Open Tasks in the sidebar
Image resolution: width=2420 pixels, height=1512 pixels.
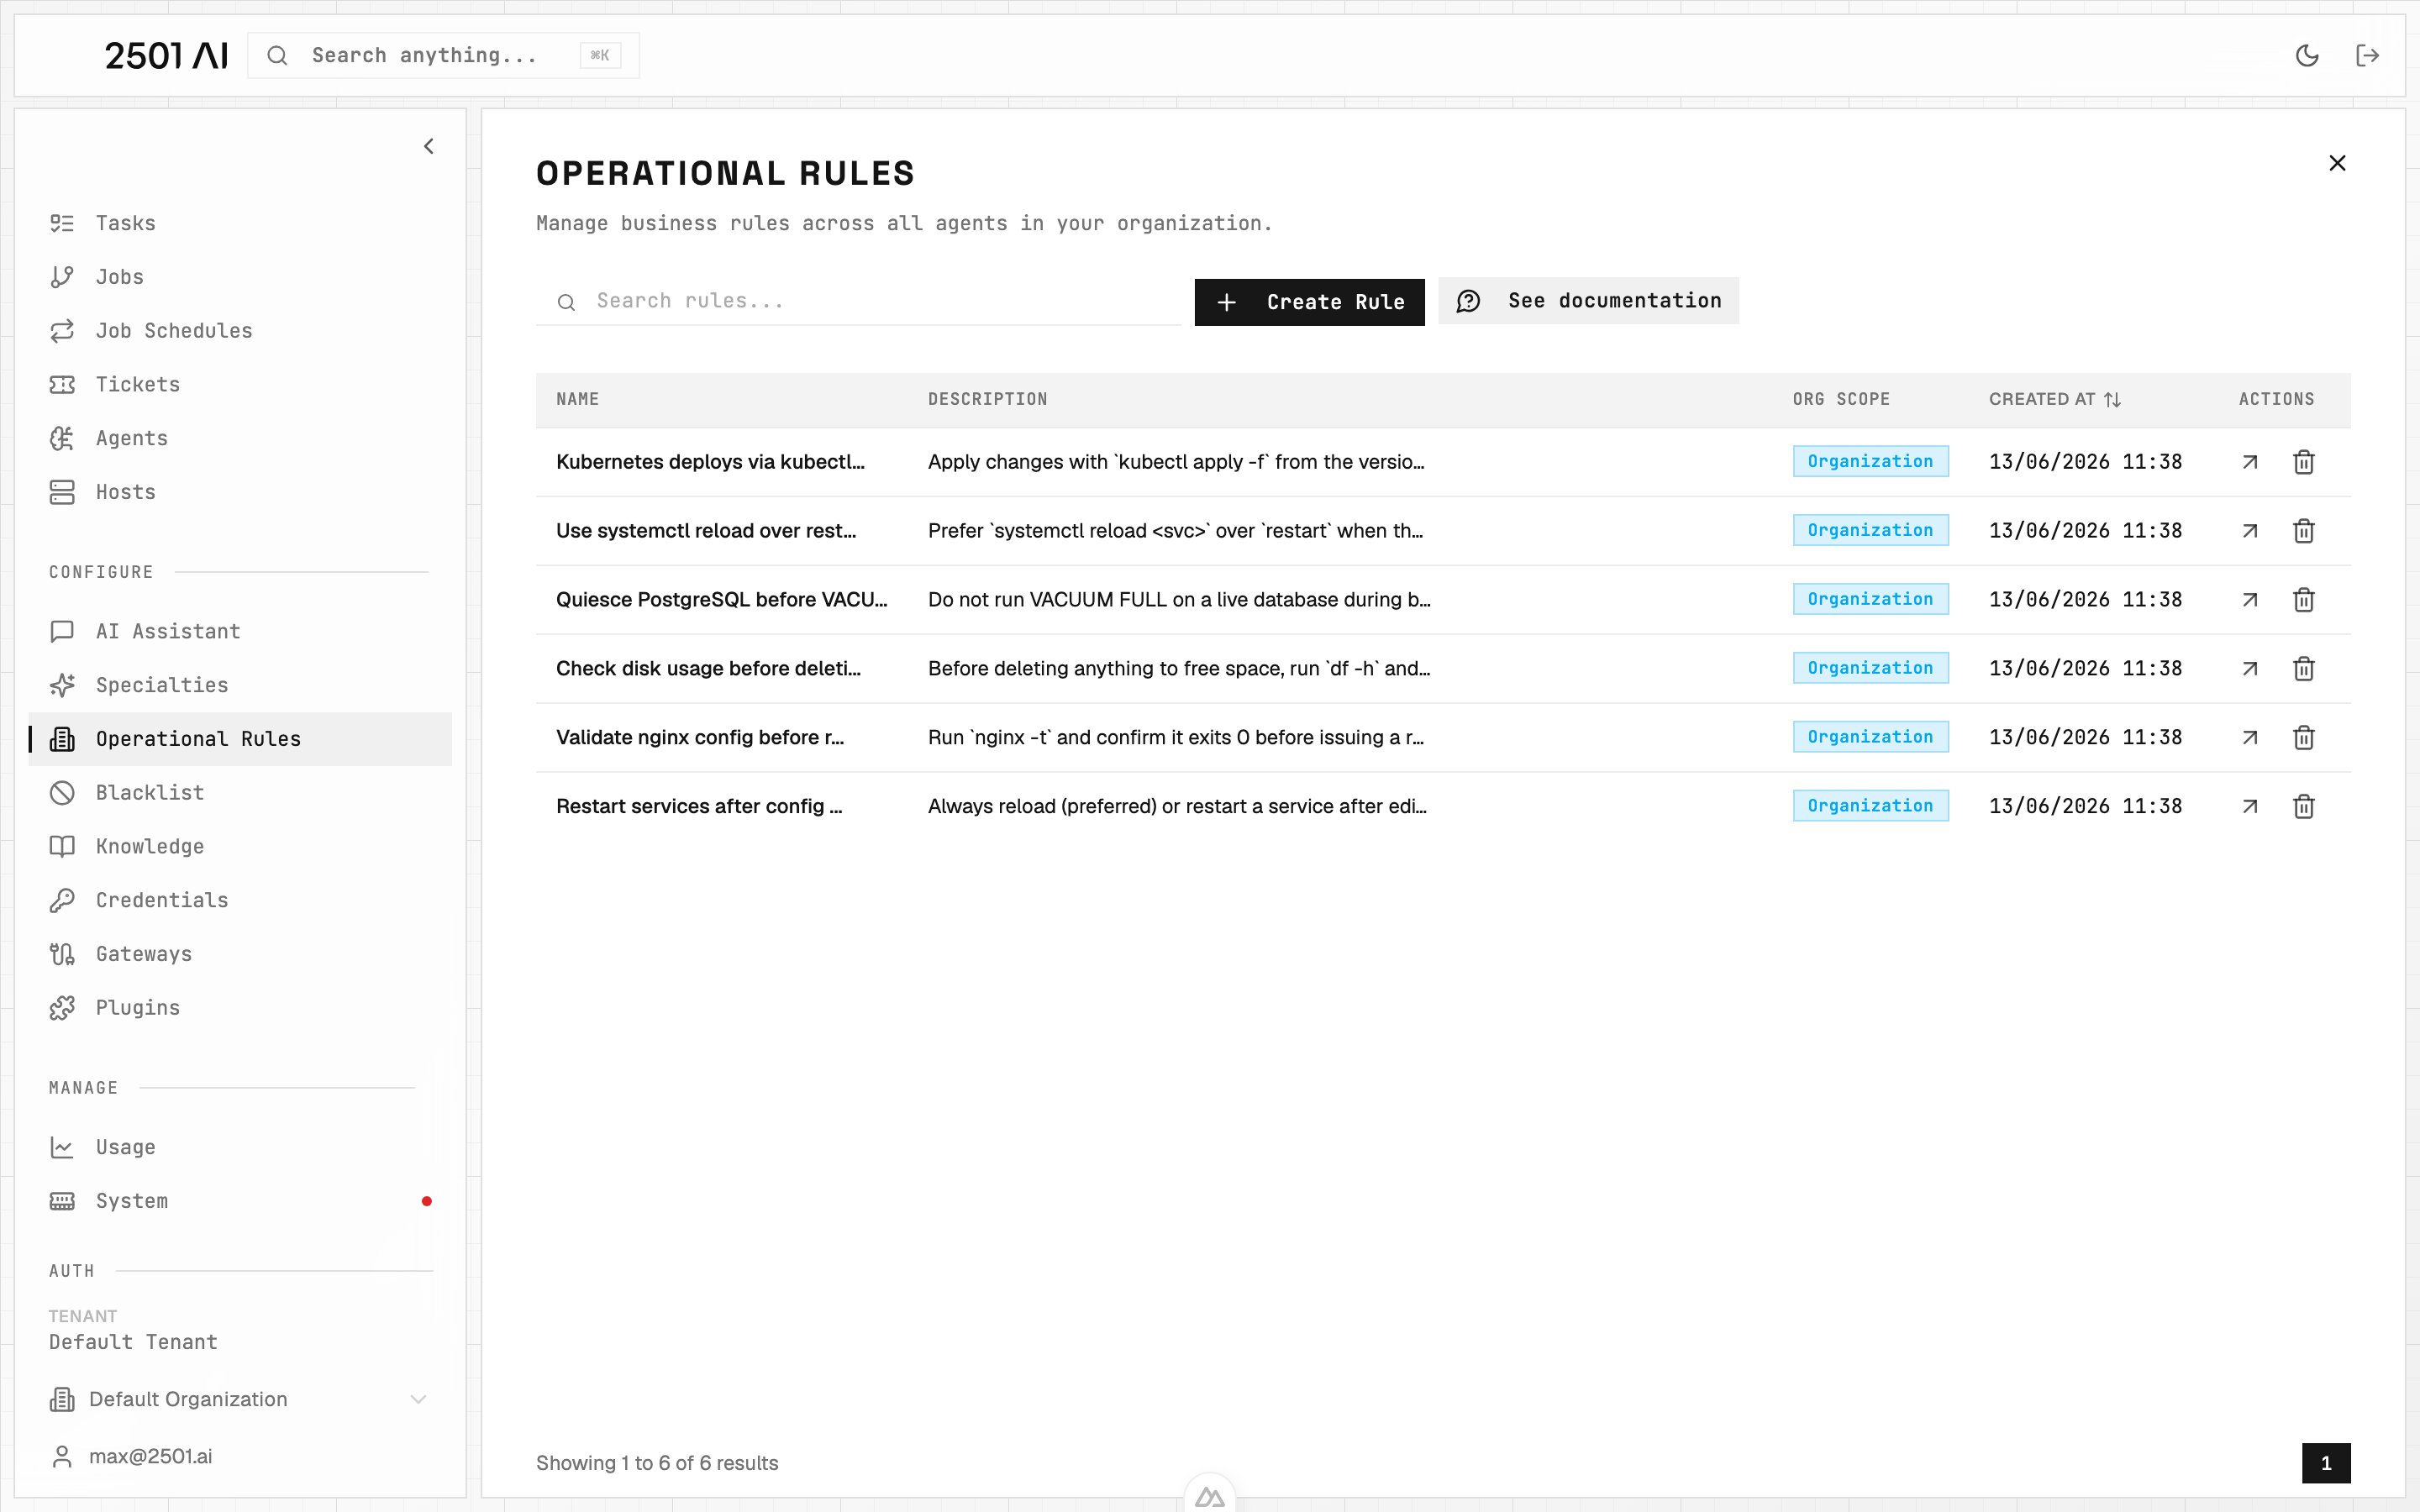click(x=240, y=223)
